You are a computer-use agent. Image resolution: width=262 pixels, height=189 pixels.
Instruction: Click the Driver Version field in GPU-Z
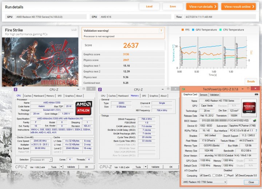point(228,155)
